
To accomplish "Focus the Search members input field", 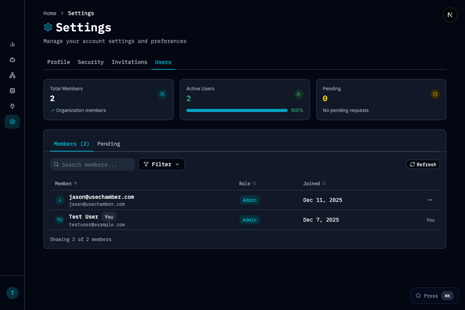I will pyautogui.click(x=93, y=164).
